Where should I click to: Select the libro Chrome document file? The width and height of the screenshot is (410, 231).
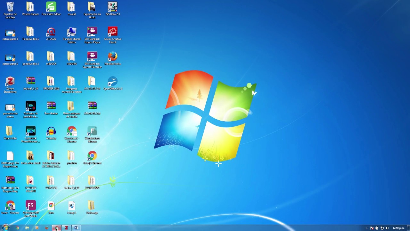point(51,208)
